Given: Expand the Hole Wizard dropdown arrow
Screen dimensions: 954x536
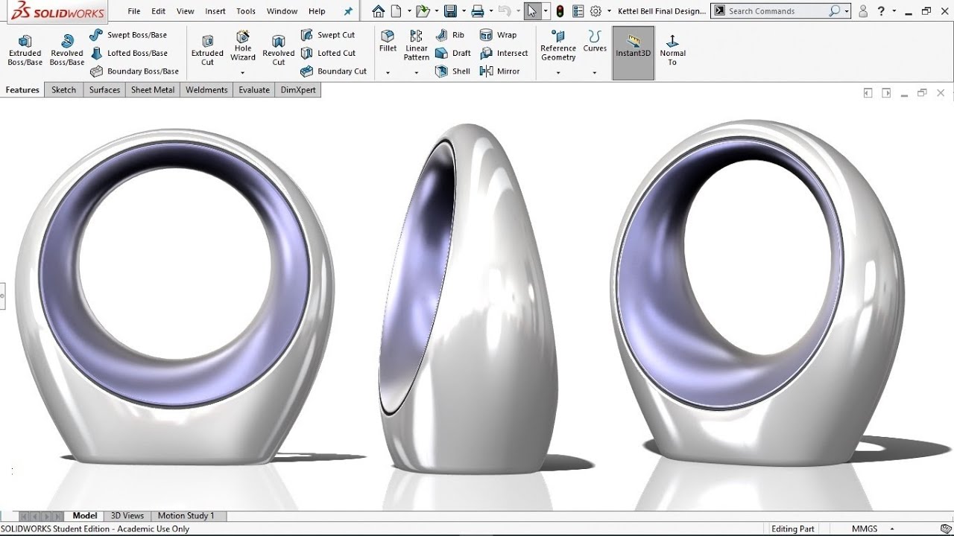Looking at the screenshot, I should pyautogui.click(x=243, y=73).
